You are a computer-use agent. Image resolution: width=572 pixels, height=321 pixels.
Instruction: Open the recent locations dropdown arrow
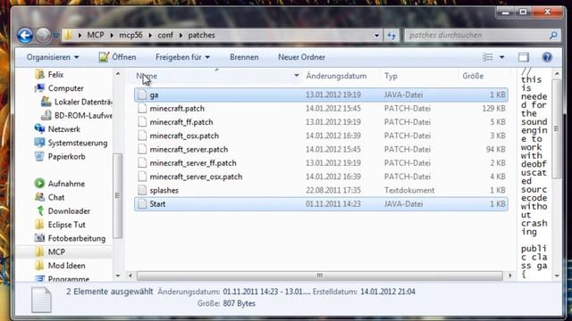(55, 36)
